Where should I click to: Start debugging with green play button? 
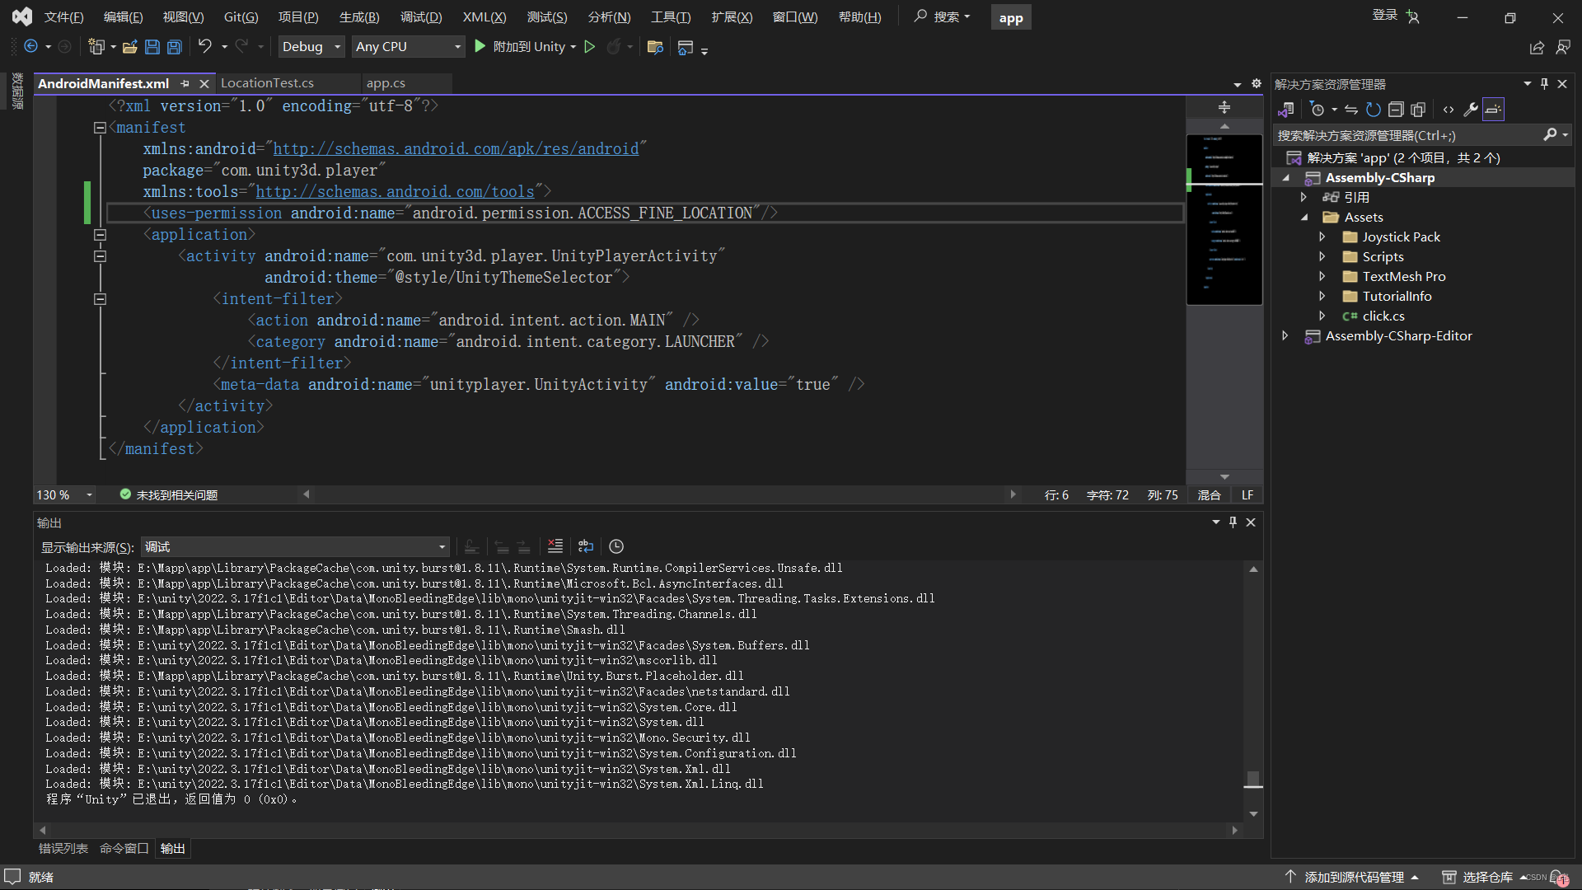point(480,47)
